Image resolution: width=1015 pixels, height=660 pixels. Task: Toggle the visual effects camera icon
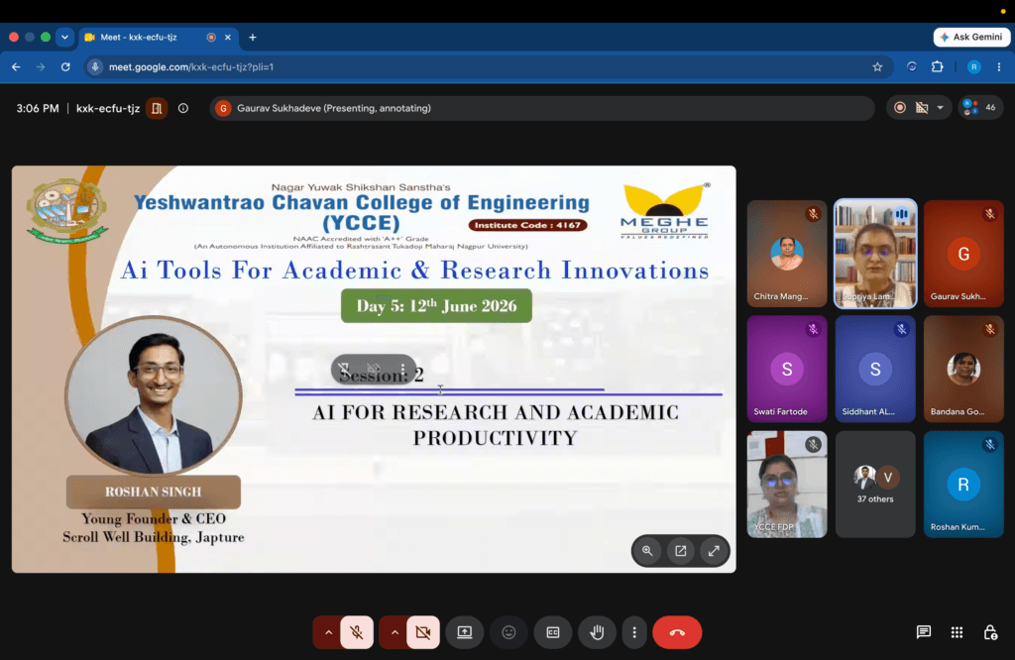922,107
